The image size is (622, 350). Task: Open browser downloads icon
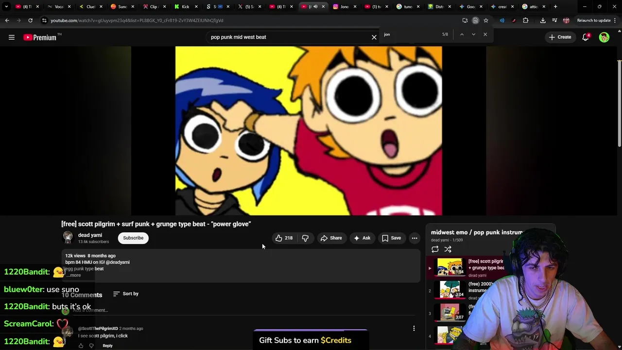(543, 20)
